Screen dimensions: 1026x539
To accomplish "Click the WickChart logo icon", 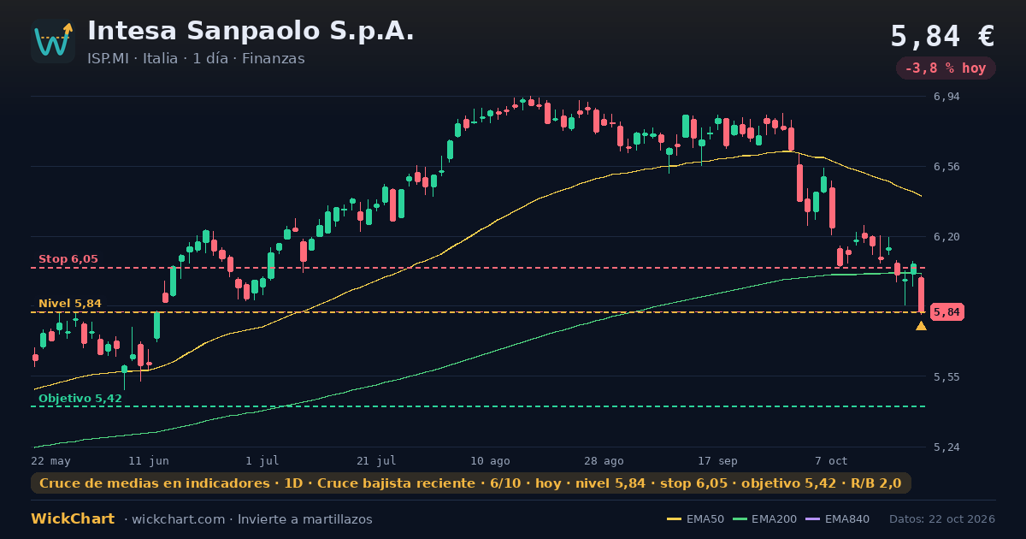I will pyautogui.click(x=53, y=41).
